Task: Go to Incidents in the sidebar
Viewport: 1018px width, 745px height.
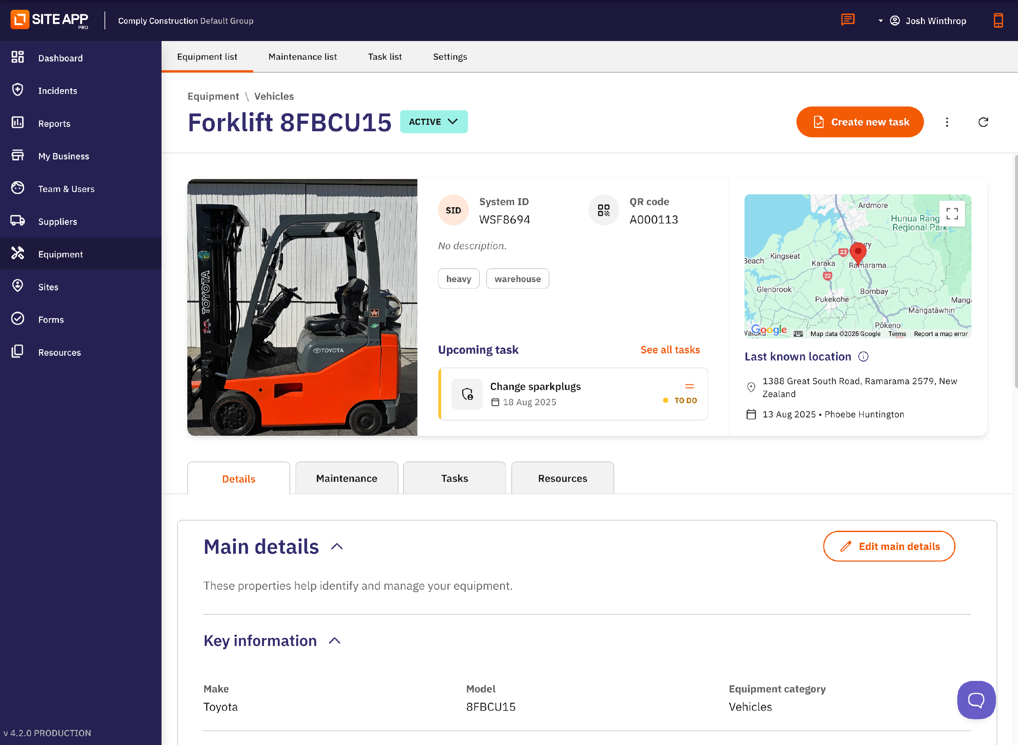Action: [x=81, y=90]
